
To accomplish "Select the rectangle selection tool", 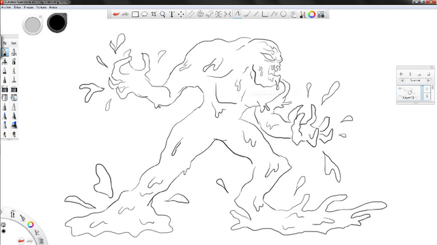I will [135, 14].
